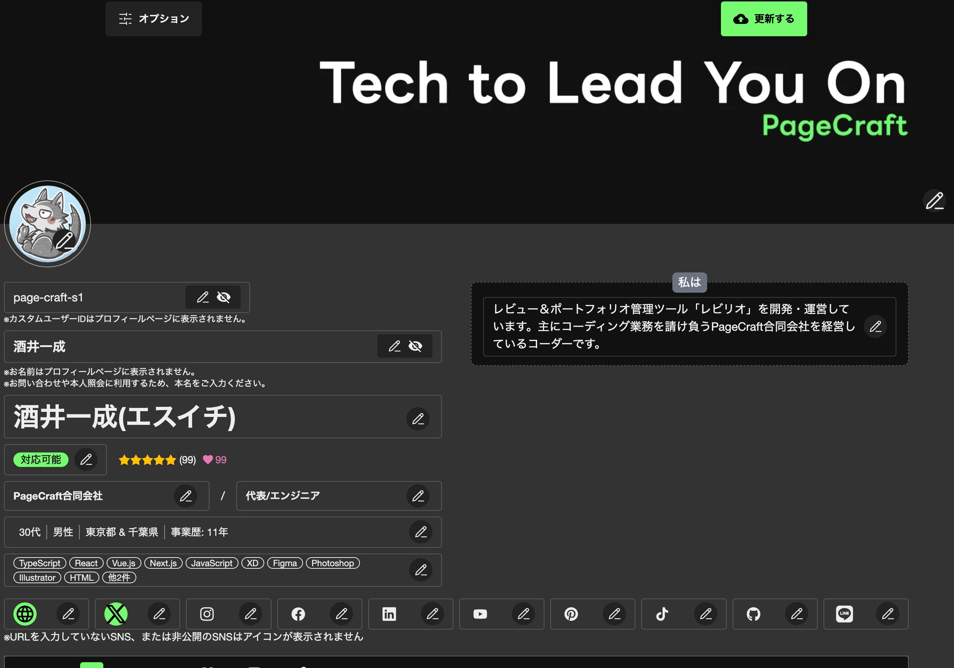Viewport: 954px width, 668px height.
Task: Edit the TikTok link
Action: pos(705,614)
